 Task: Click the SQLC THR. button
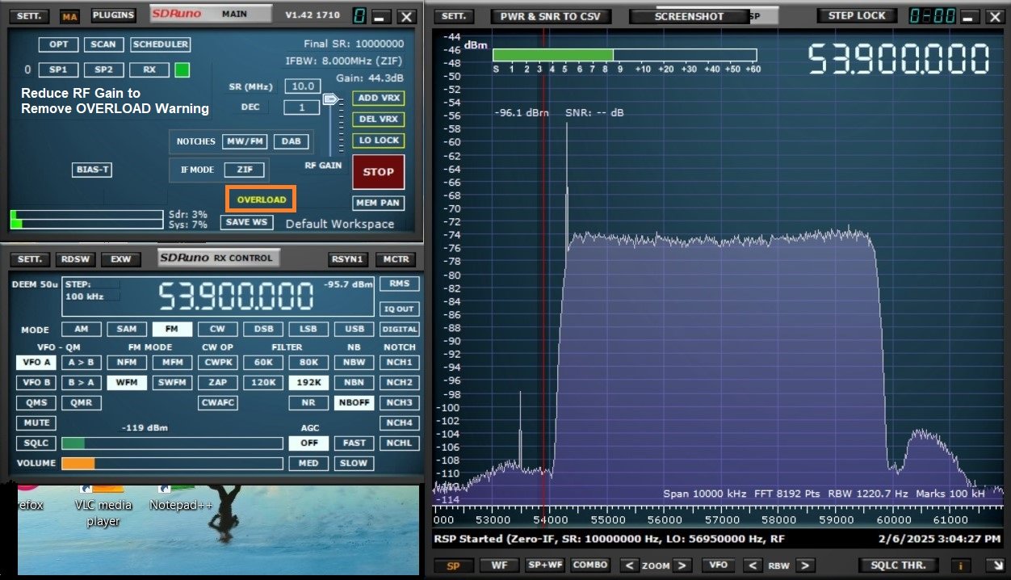[x=899, y=565]
